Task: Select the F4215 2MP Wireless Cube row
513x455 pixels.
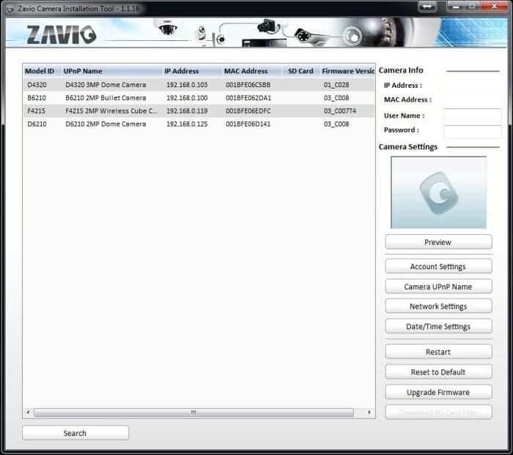Action: pyautogui.click(x=199, y=111)
